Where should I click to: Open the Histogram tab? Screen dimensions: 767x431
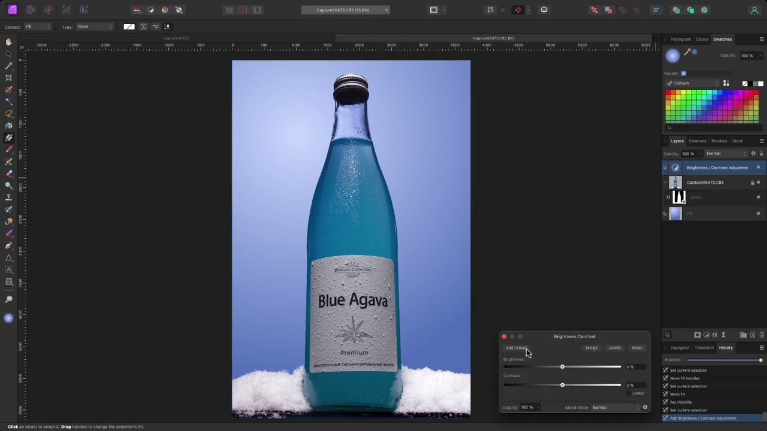point(681,40)
